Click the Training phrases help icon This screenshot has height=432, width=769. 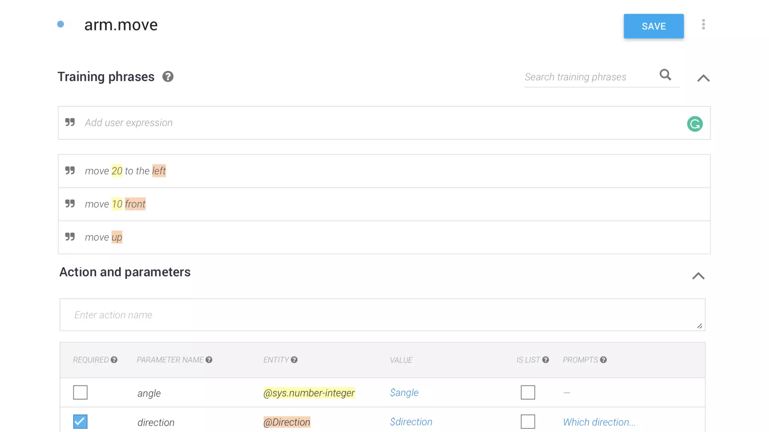click(168, 76)
